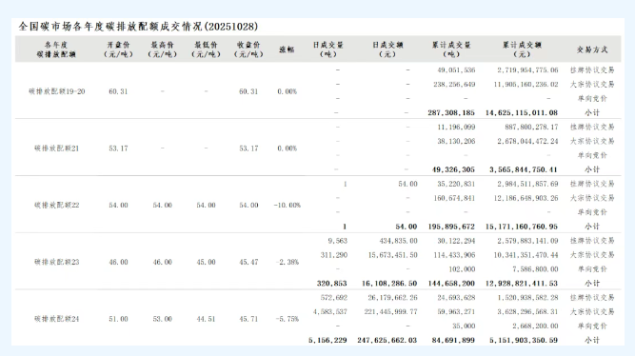
Task: Click the 收盘价(元/吨) column header
Action: tap(248, 49)
